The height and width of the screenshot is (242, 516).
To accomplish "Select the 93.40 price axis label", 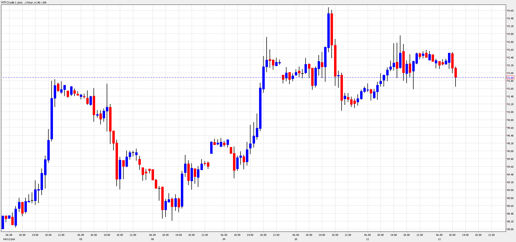I will pyautogui.click(x=510, y=19).
